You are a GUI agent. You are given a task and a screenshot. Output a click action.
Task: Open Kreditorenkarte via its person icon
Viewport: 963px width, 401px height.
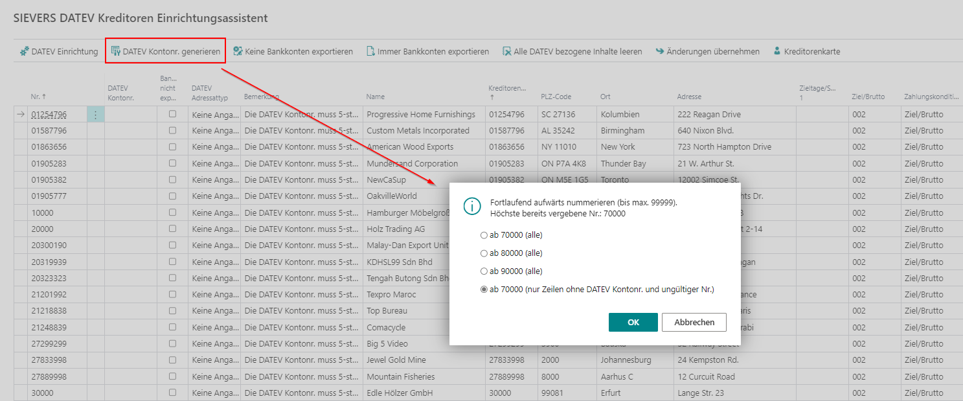[777, 51]
